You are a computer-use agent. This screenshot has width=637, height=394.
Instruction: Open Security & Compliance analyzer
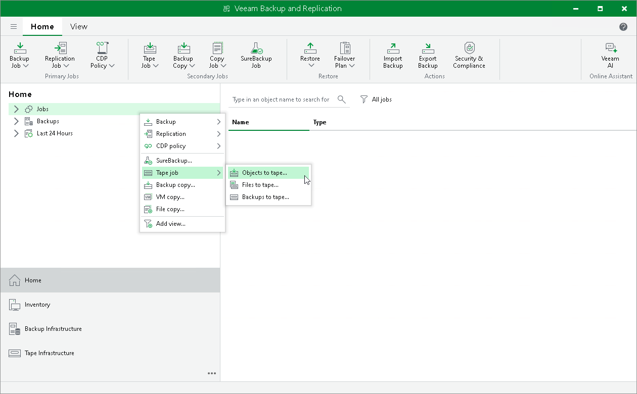point(469,55)
